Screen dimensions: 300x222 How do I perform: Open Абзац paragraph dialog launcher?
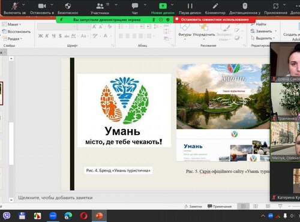(x=172, y=46)
